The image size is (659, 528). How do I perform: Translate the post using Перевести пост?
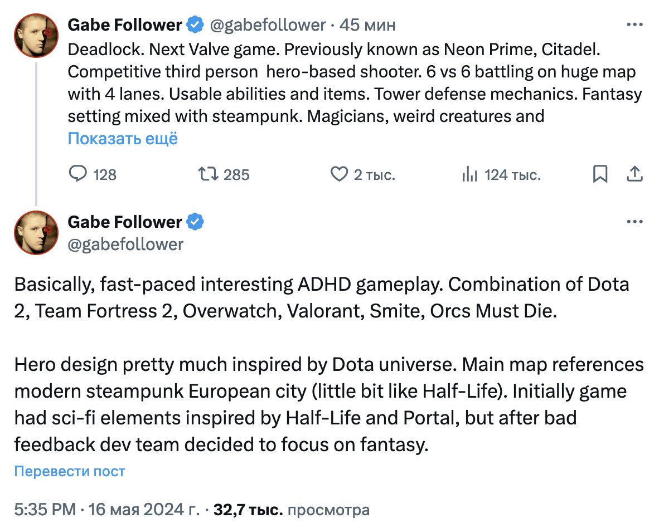pos(70,471)
